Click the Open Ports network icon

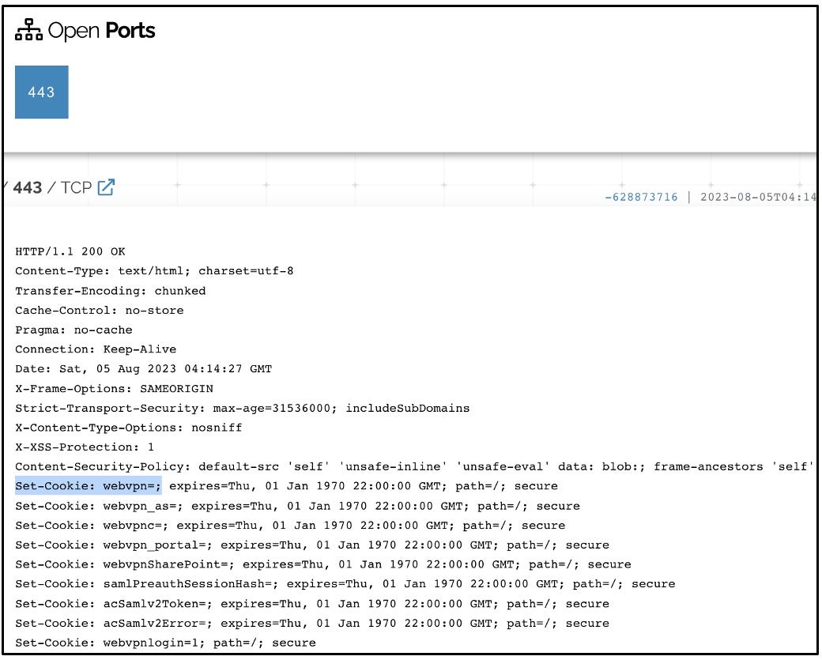pyautogui.click(x=29, y=32)
